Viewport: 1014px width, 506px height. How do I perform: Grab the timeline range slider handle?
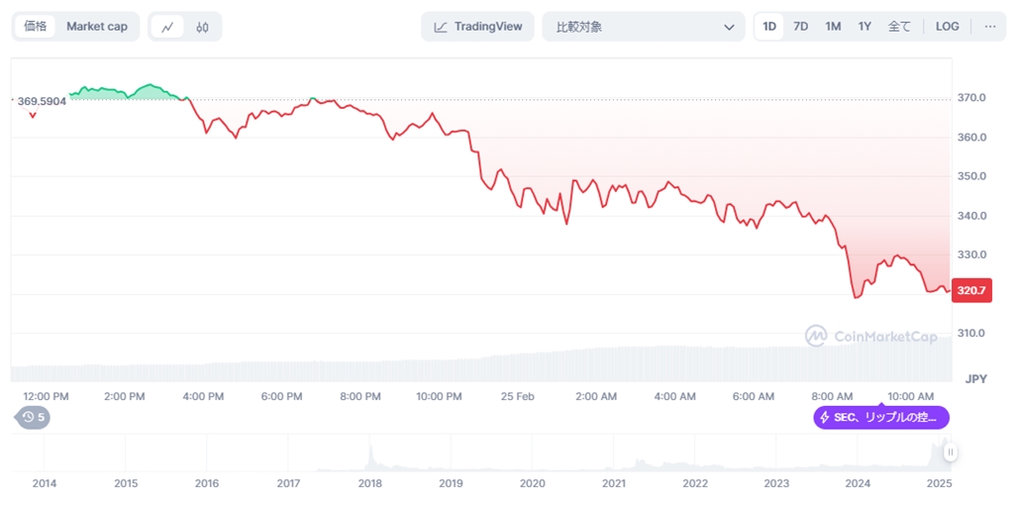pos(950,453)
